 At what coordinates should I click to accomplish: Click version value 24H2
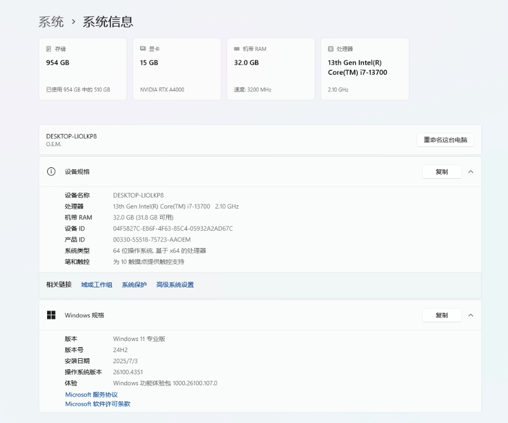coord(121,350)
